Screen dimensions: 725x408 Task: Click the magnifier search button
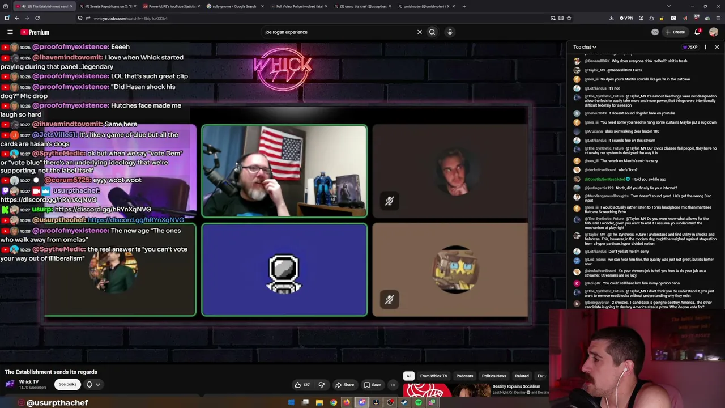point(432,32)
